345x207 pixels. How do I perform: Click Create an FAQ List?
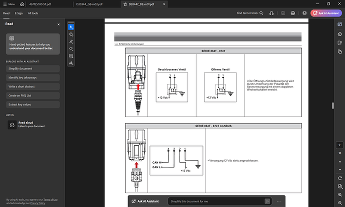pyautogui.click(x=33, y=95)
